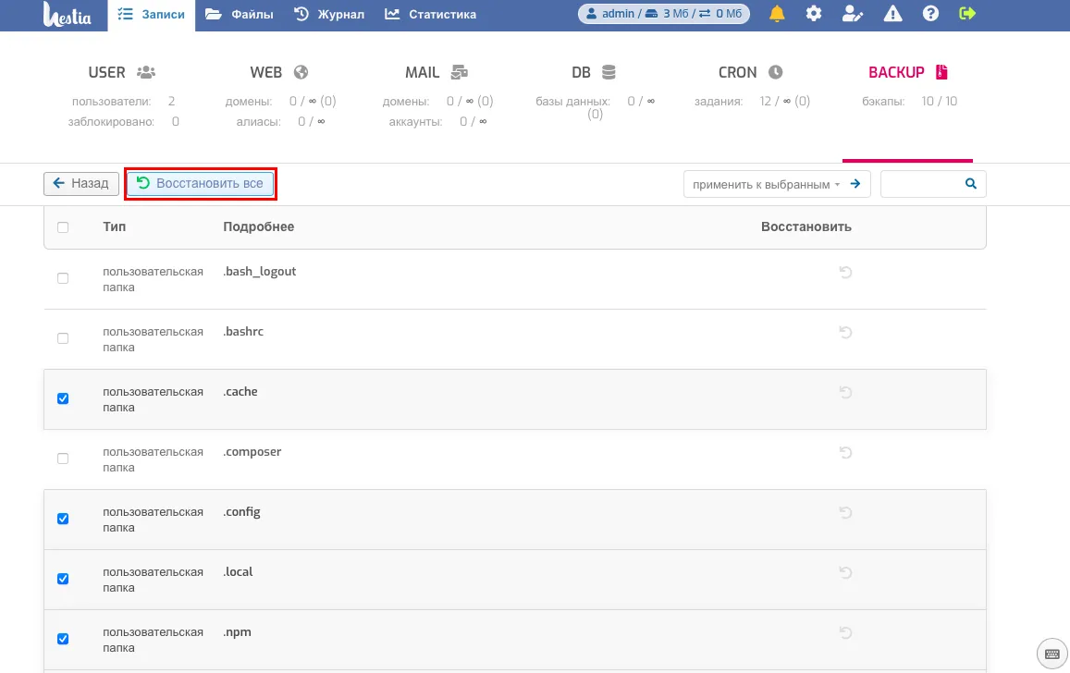Restore the .npm folder

pos(845,632)
